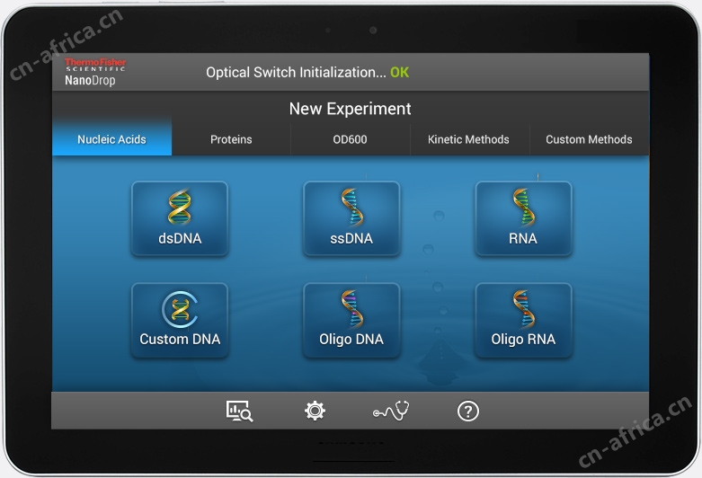Open the data viewer history icon

pos(239,411)
